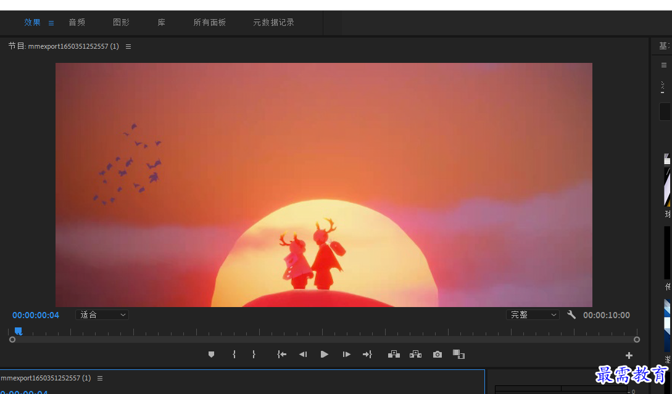Click the video preview in Program monitor

[324, 184]
